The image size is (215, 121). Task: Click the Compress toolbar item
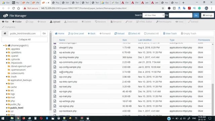coord(9,27)
